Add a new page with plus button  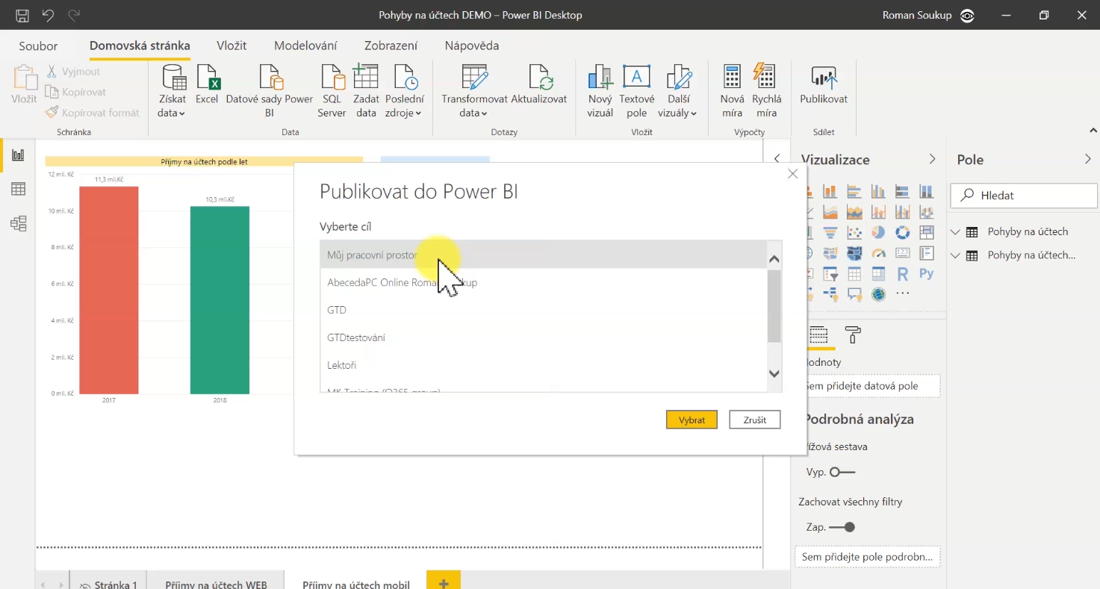click(444, 582)
